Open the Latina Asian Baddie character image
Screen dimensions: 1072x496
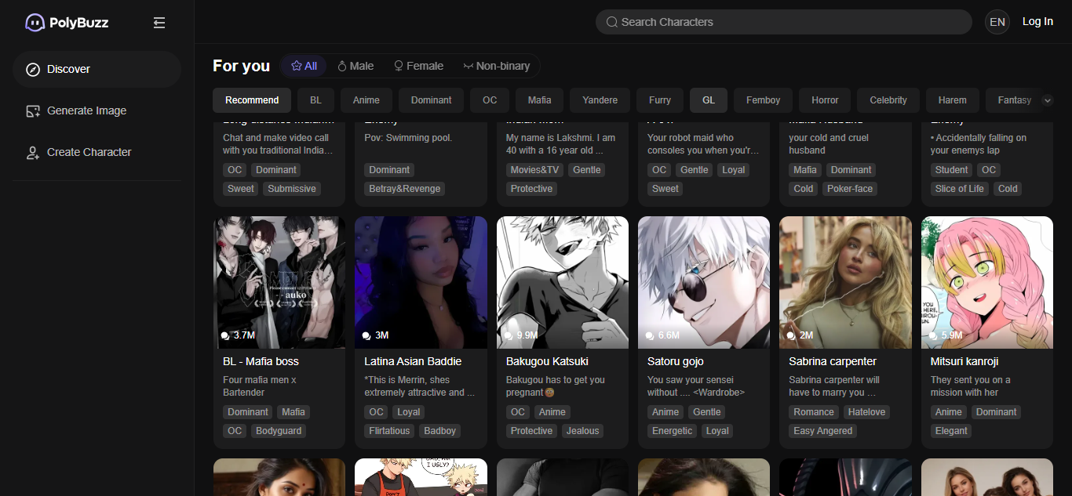point(421,282)
